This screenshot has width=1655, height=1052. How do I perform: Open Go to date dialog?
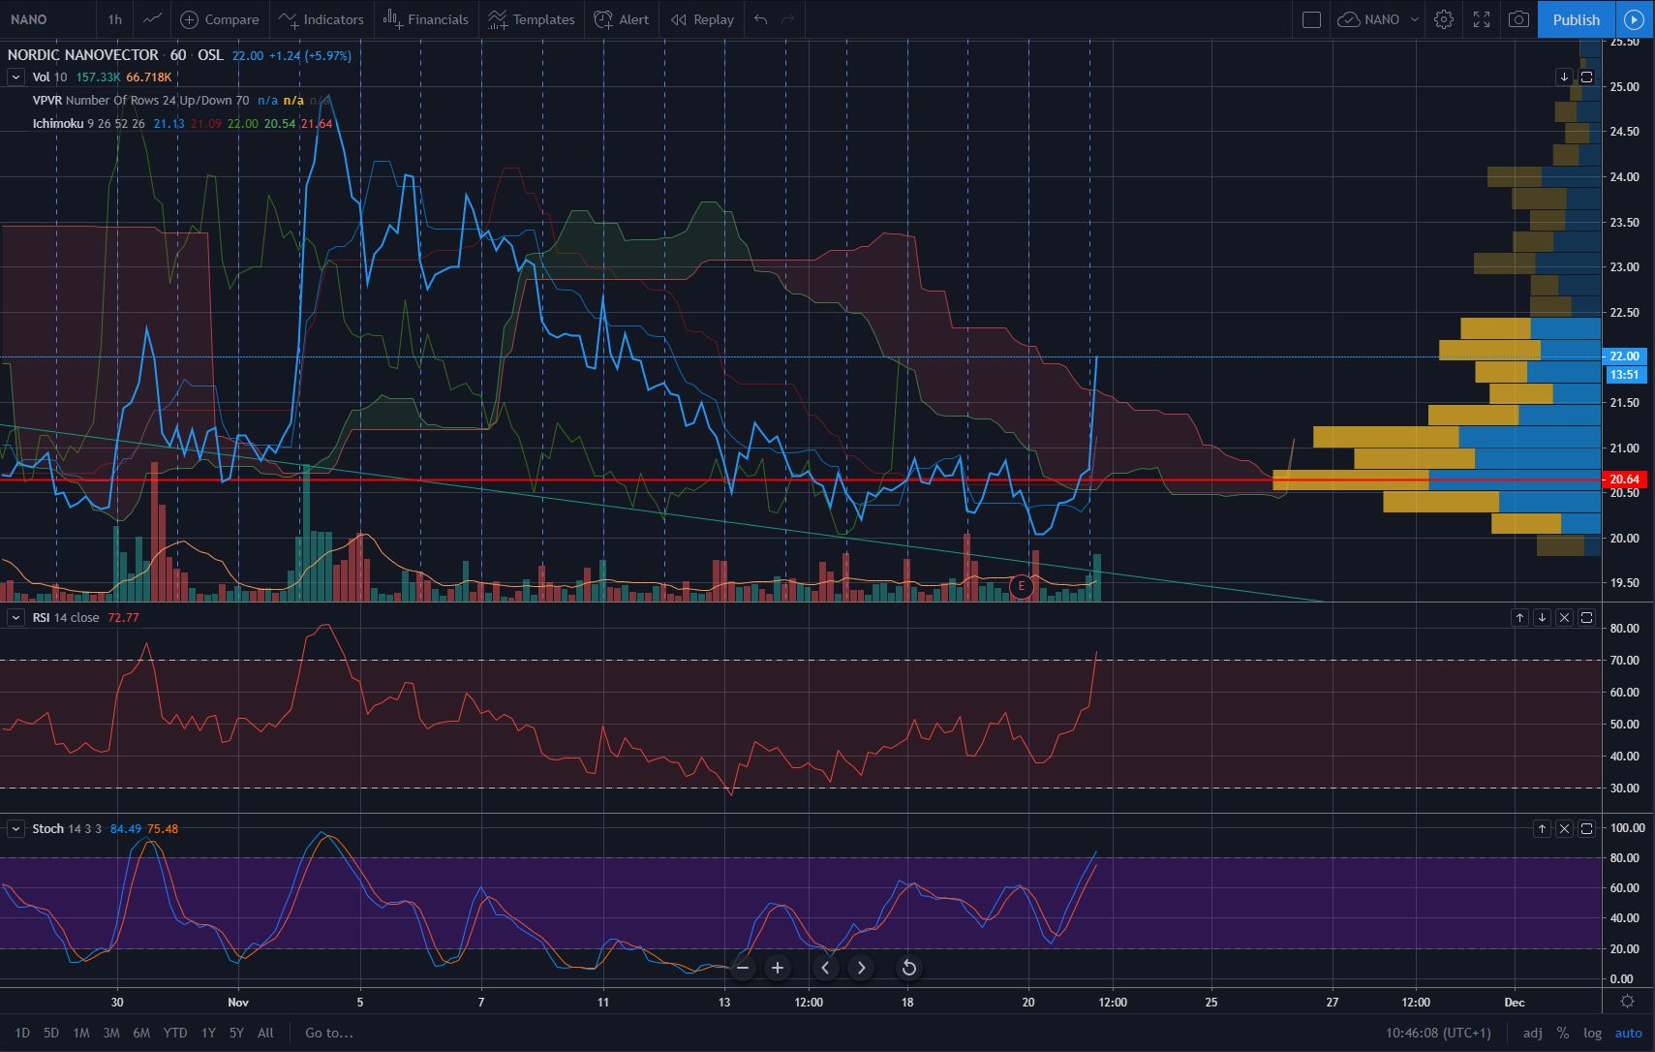pos(328,1033)
